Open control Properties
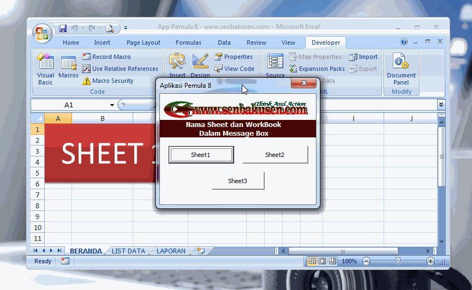 coord(234,57)
